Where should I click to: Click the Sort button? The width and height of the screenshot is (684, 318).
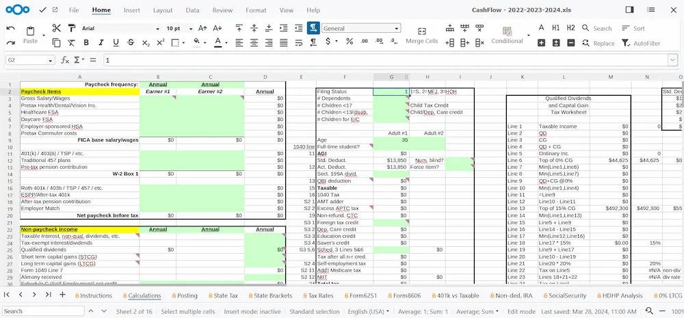[x=633, y=28]
